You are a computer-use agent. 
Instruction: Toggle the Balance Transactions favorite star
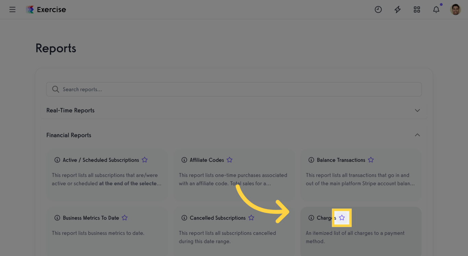371,160
